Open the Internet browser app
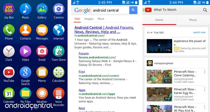 [59, 30]
